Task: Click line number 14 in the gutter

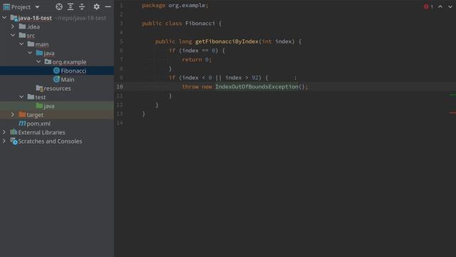Action: click(120, 123)
